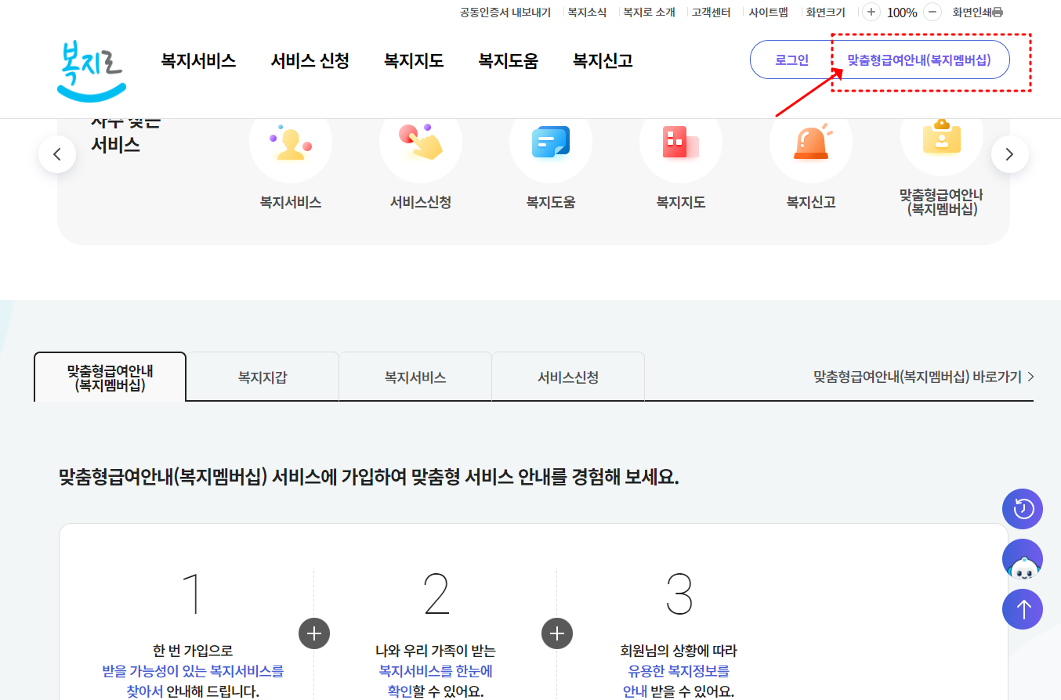1061x700 pixels.
Task: Open the 복지지도 menu item
Action: (x=414, y=60)
